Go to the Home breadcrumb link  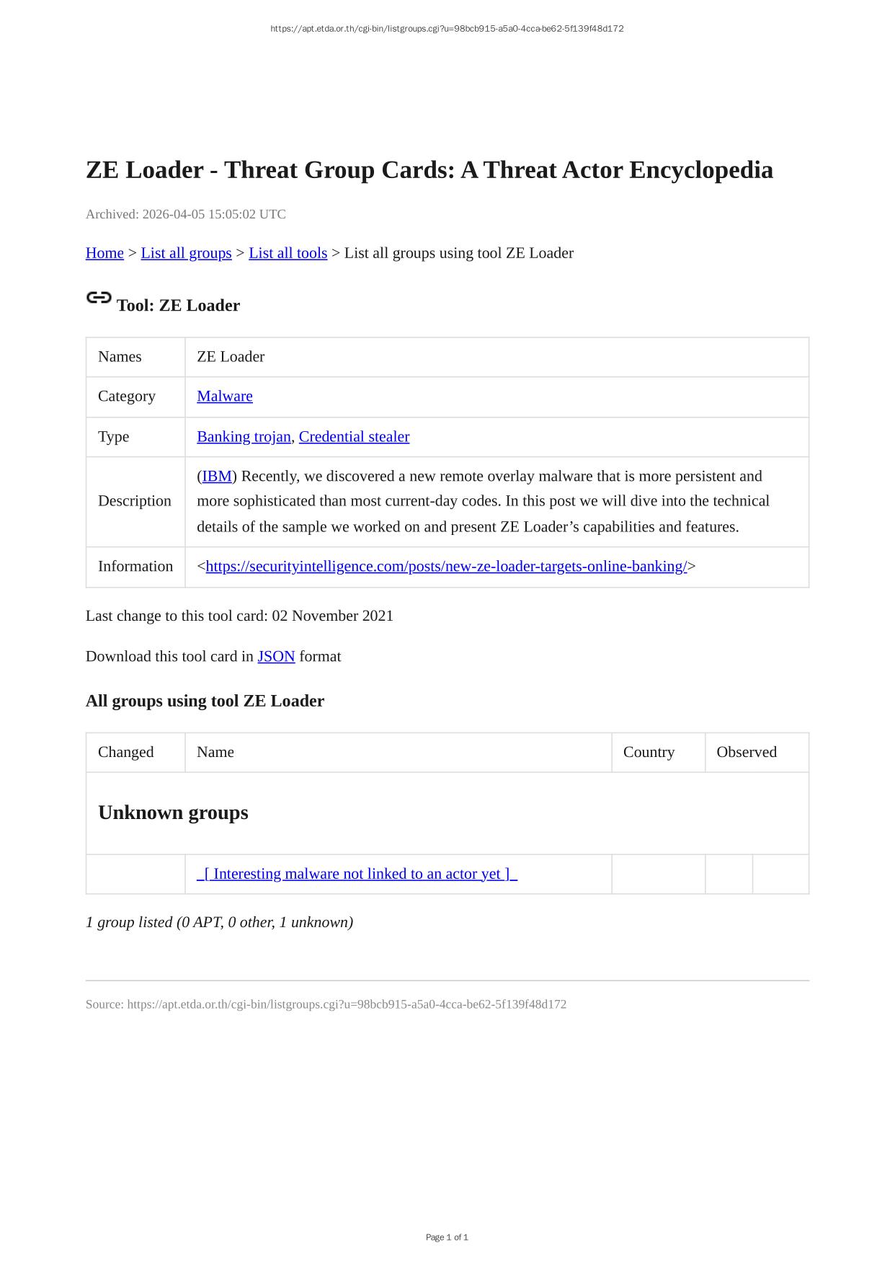[x=104, y=253]
